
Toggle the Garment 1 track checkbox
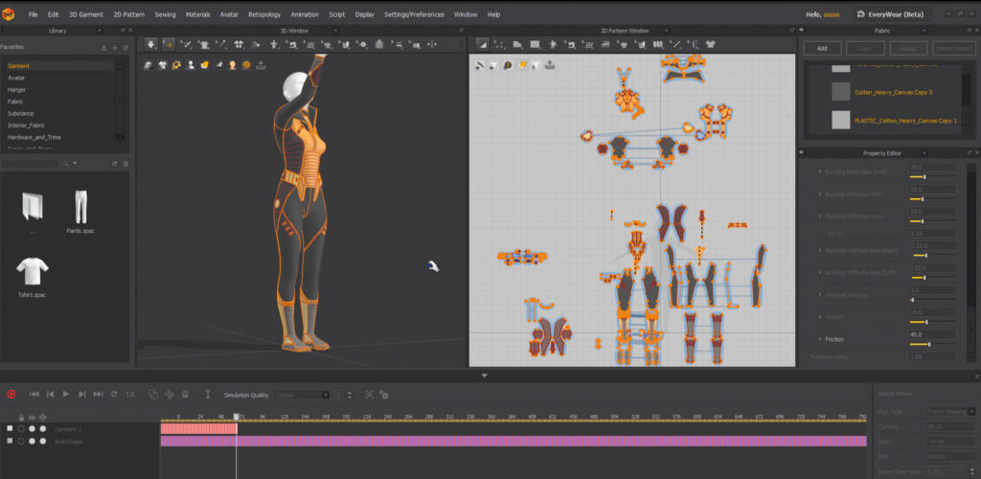(x=10, y=428)
